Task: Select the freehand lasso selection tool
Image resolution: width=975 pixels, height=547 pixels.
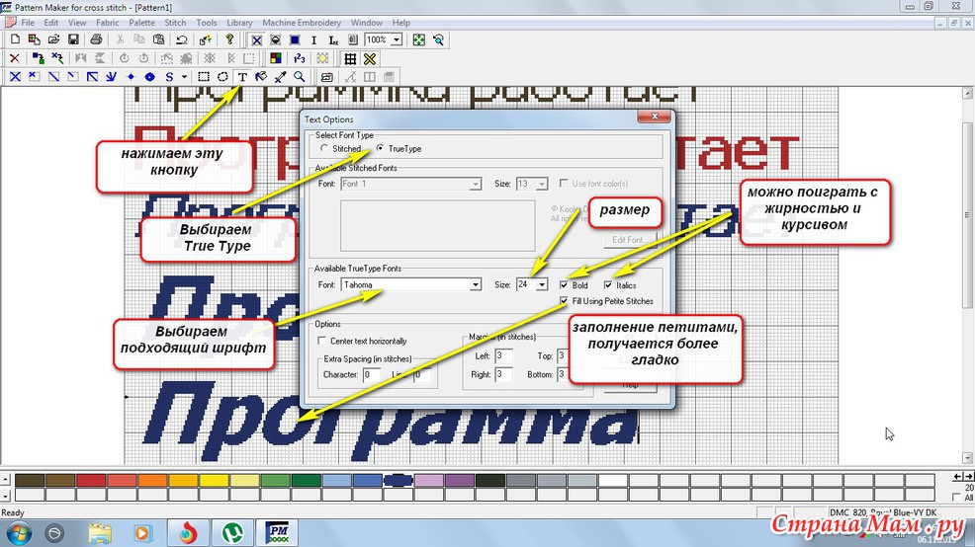Action: pyautogui.click(x=222, y=77)
